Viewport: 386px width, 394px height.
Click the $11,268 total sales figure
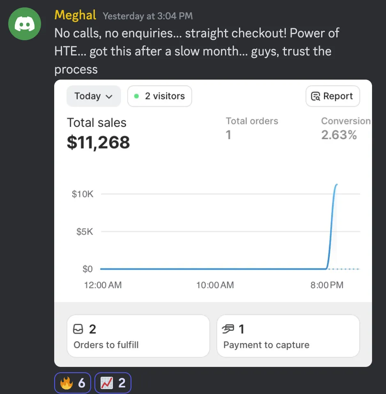pos(98,142)
